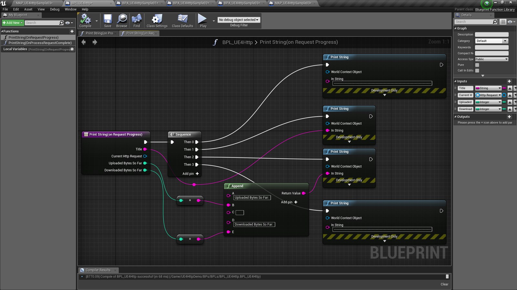Open Find in blueprint
517x290 pixels.
[137, 21]
